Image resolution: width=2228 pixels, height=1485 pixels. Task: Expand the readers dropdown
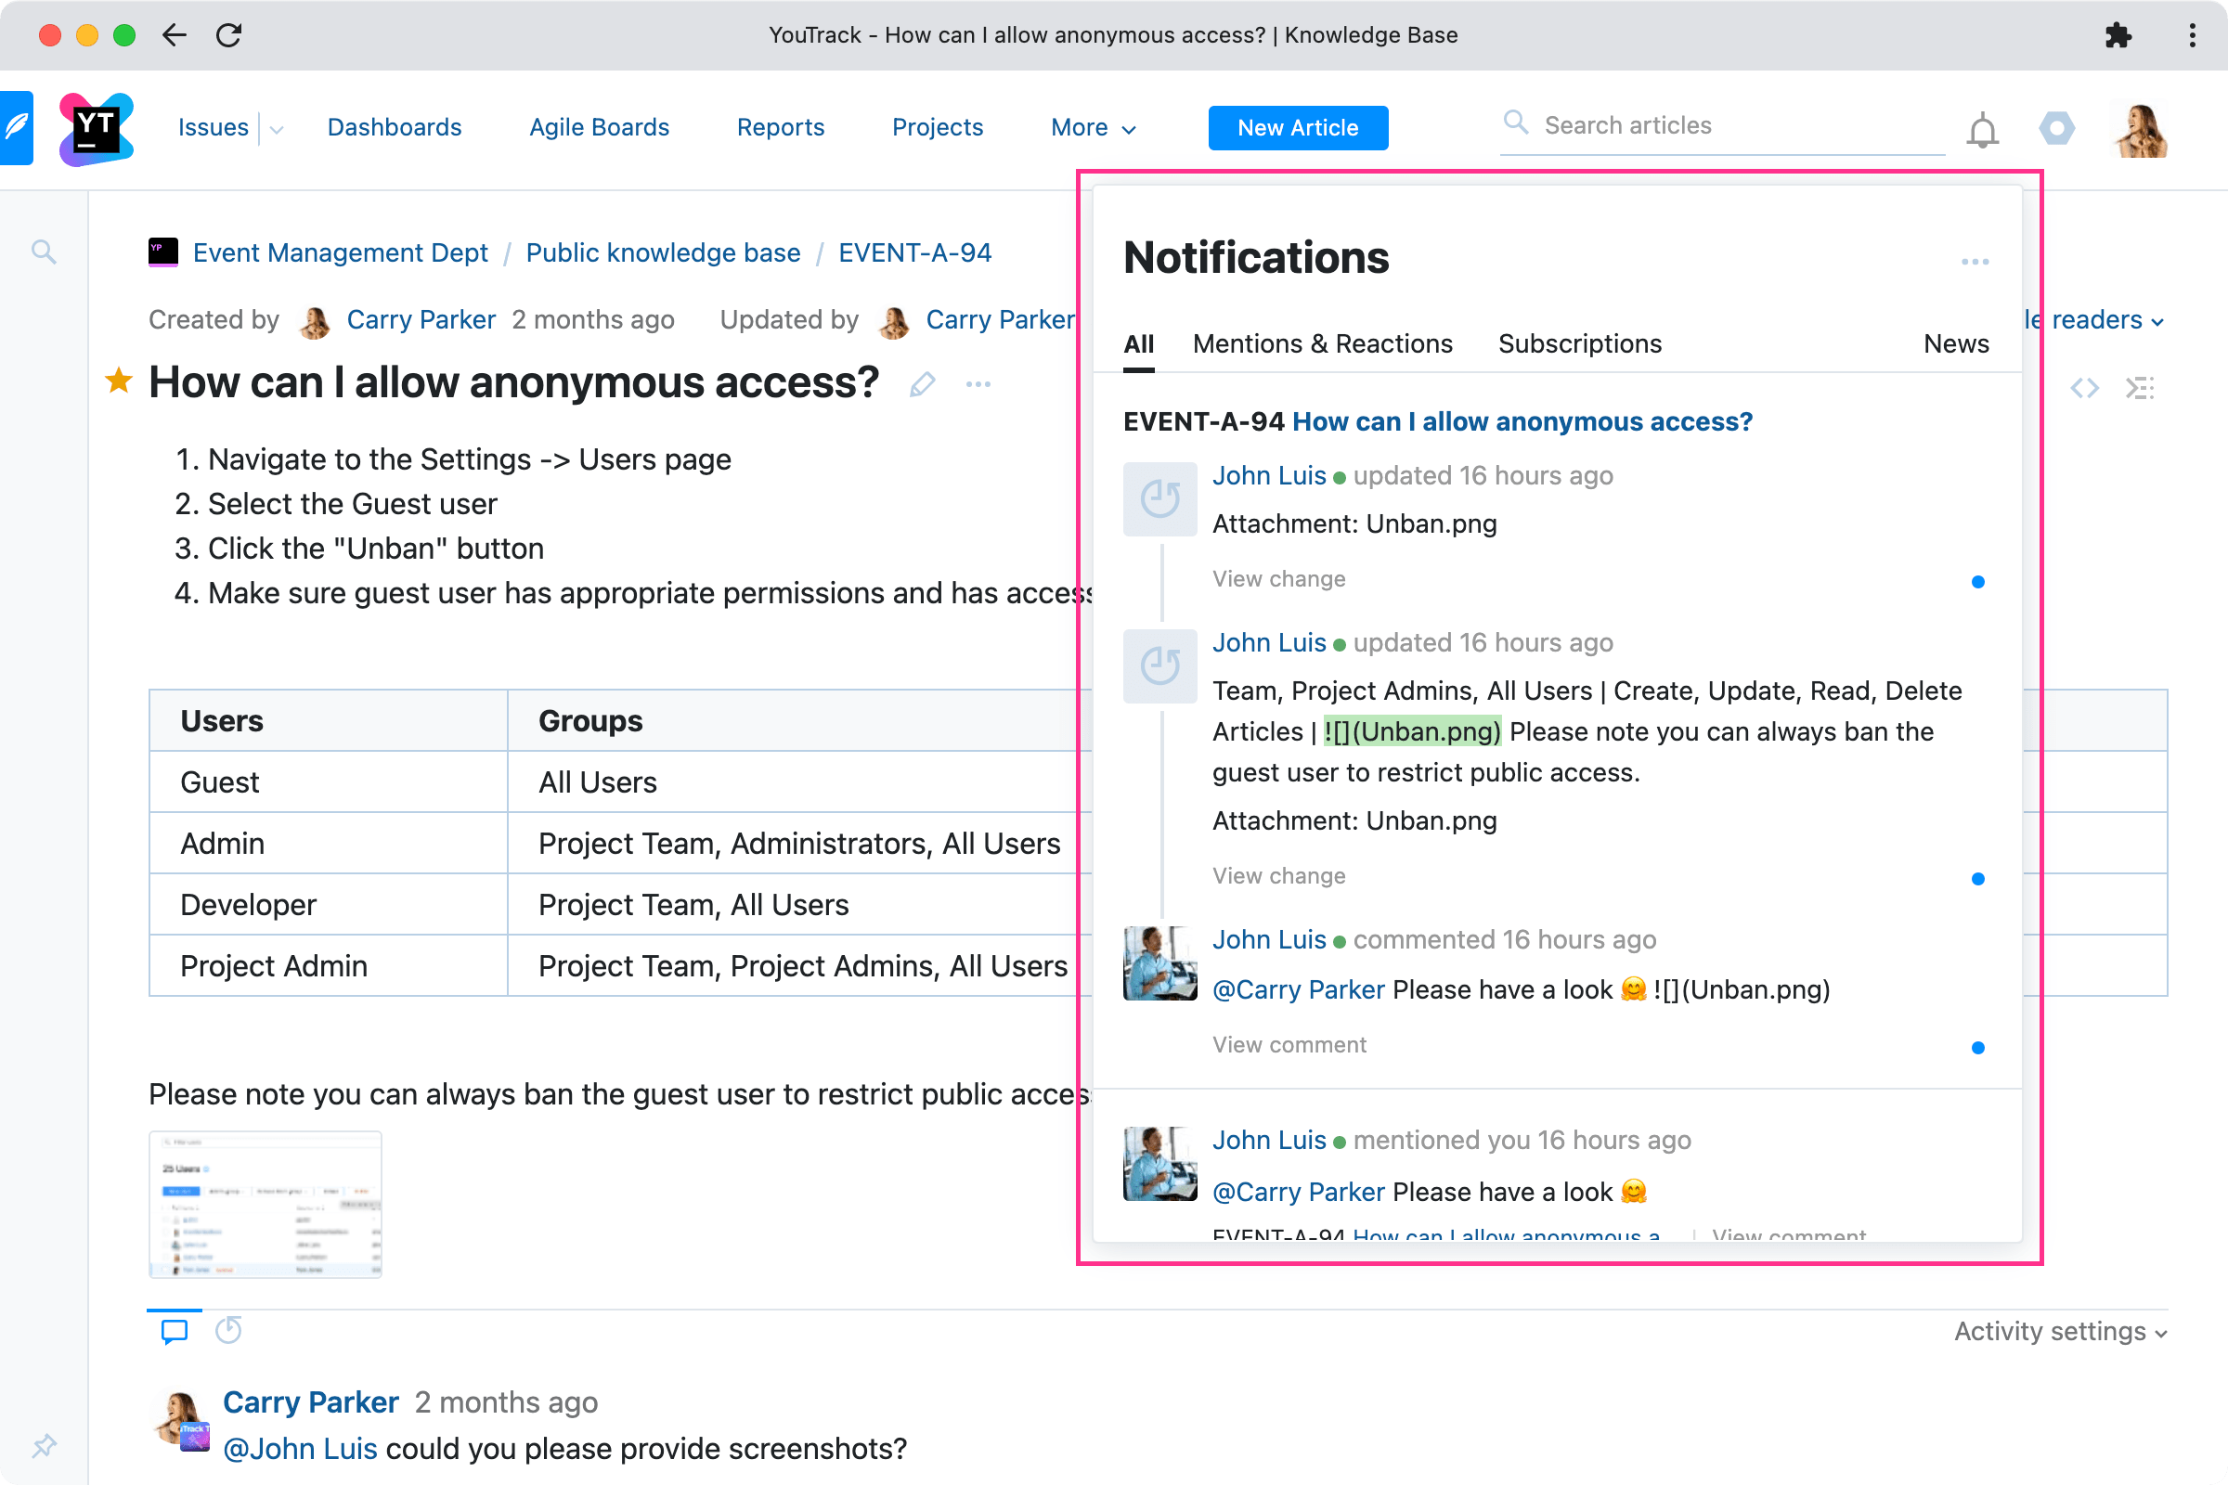pyautogui.click(x=2095, y=320)
